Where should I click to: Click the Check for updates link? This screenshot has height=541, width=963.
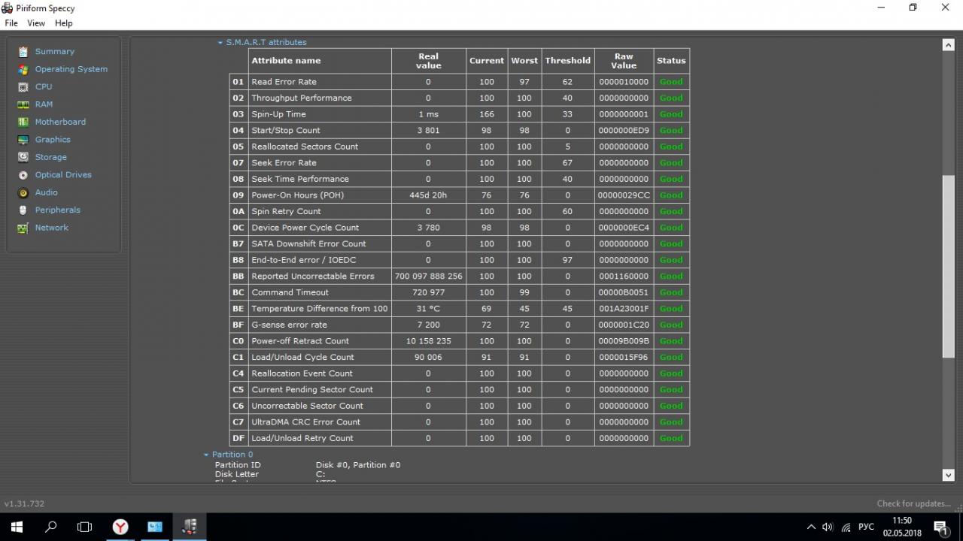(914, 503)
